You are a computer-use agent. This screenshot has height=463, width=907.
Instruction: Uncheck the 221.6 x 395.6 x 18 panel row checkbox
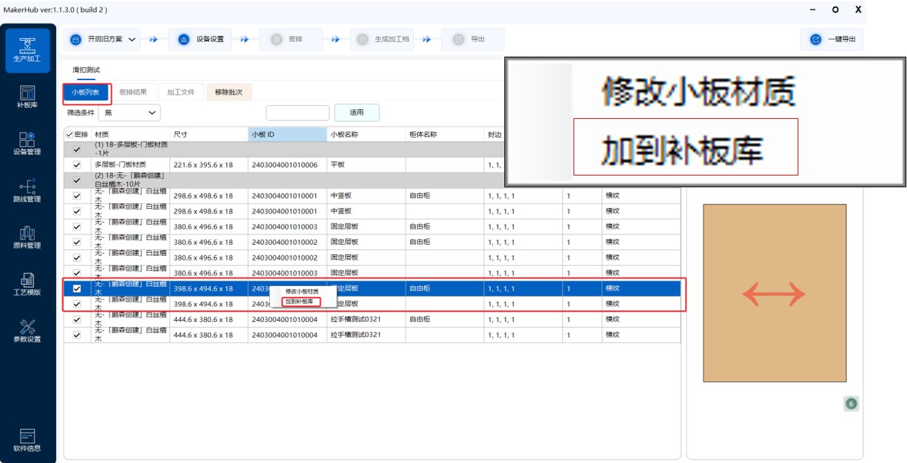[x=77, y=165]
